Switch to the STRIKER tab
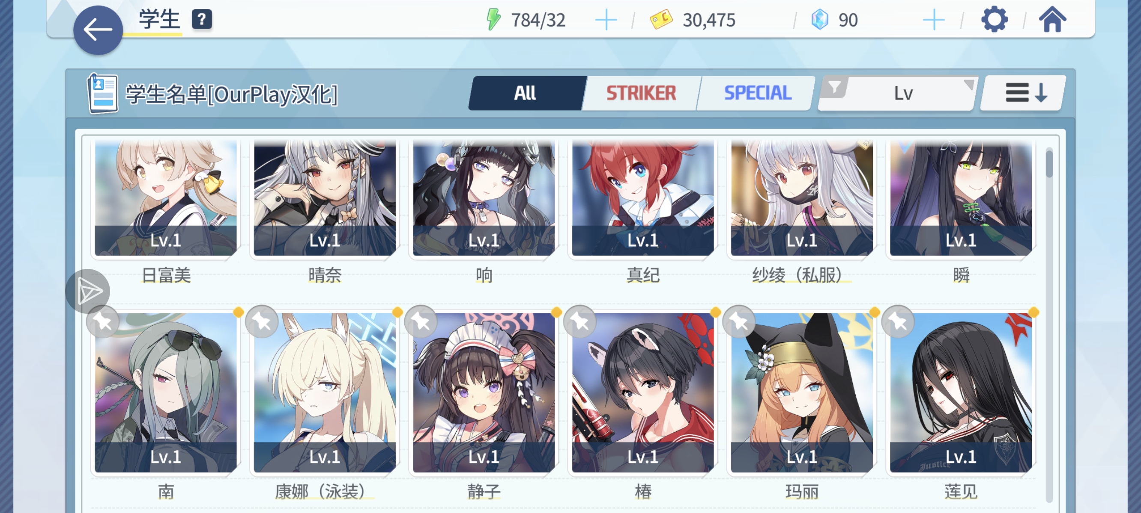This screenshot has height=513, width=1141. pos(640,93)
